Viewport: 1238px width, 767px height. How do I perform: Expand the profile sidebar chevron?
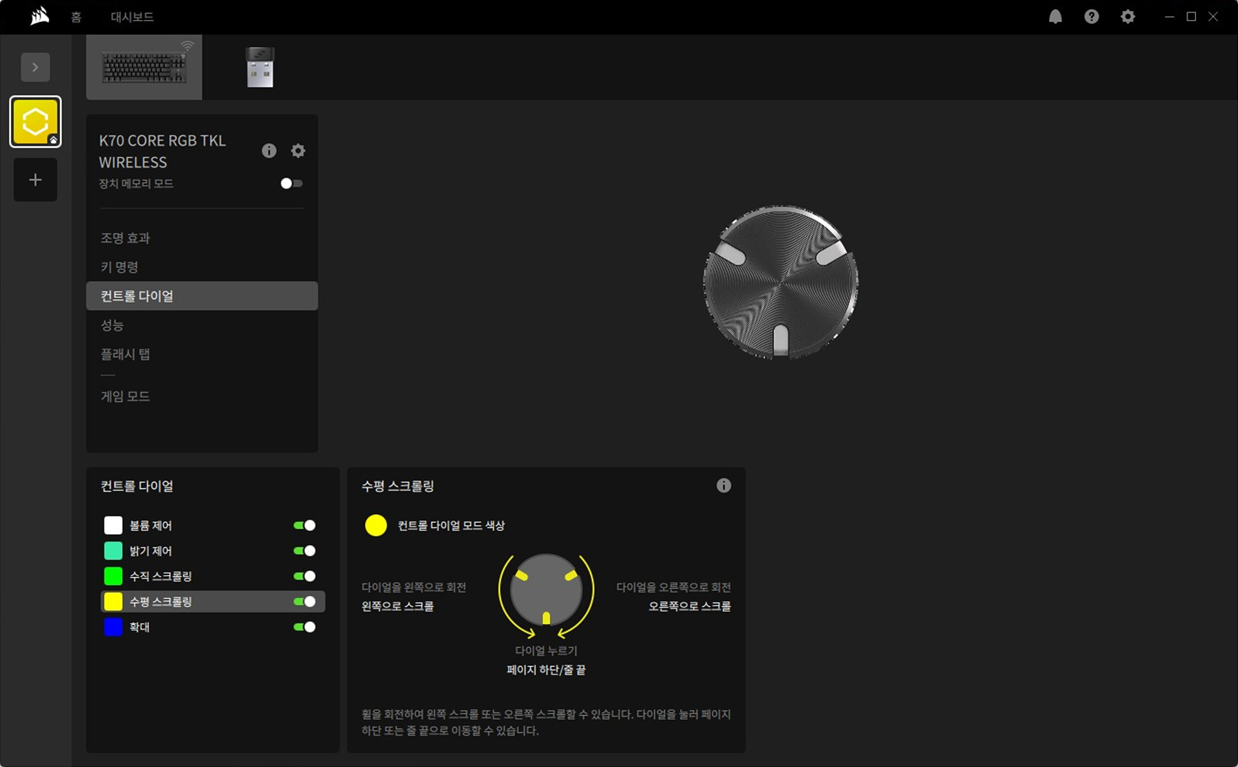[35, 67]
